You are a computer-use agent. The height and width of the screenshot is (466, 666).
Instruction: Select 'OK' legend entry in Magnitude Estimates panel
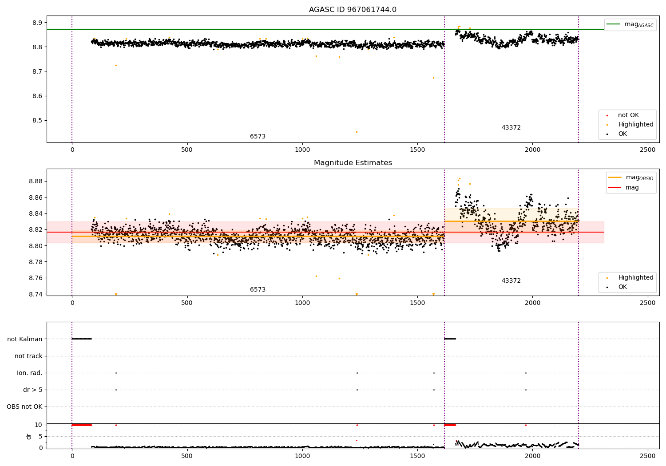pyautogui.click(x=622, y=287)
